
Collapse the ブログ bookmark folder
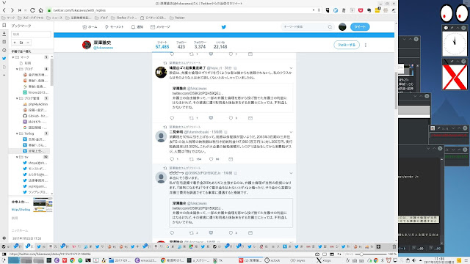pyautogui.click(x=17, y=69)
